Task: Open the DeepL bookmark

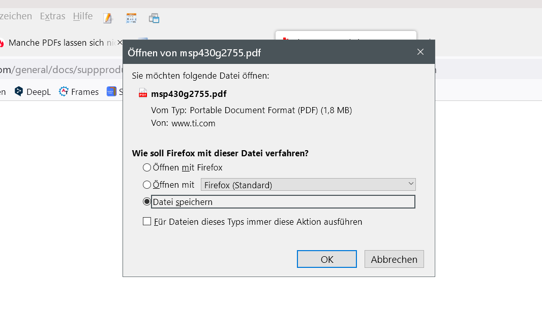Action: pyautogui.click(x=33, y=92)
